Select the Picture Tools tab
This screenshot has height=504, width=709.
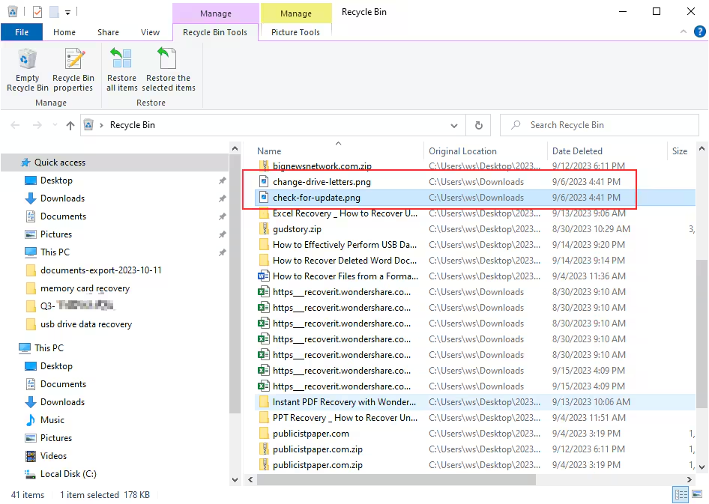click(296, 32)
